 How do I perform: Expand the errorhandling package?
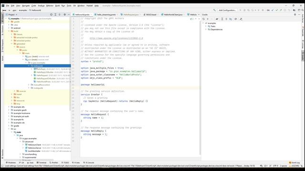20,154
